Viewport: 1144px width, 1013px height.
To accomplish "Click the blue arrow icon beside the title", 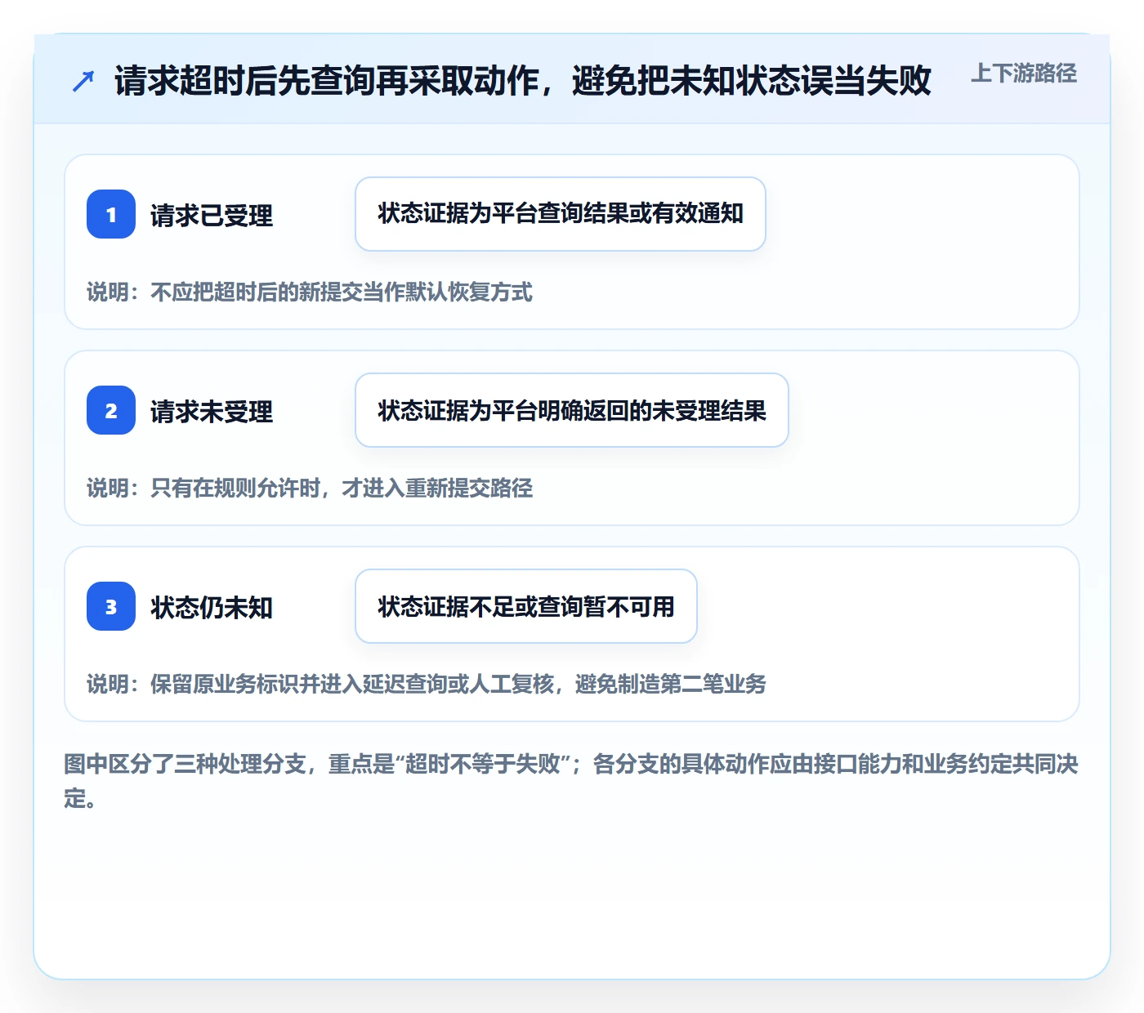I will pos(83,81).
